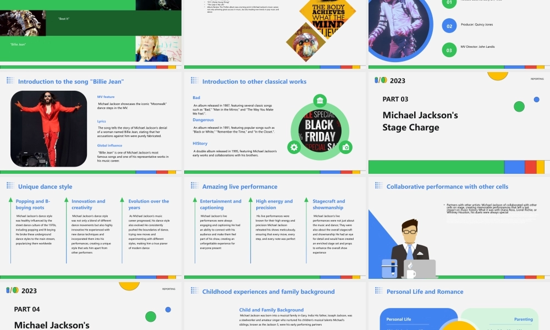
Task: Click dotted grid icon beside Personal Life and Romance
Action: point(378,290)
